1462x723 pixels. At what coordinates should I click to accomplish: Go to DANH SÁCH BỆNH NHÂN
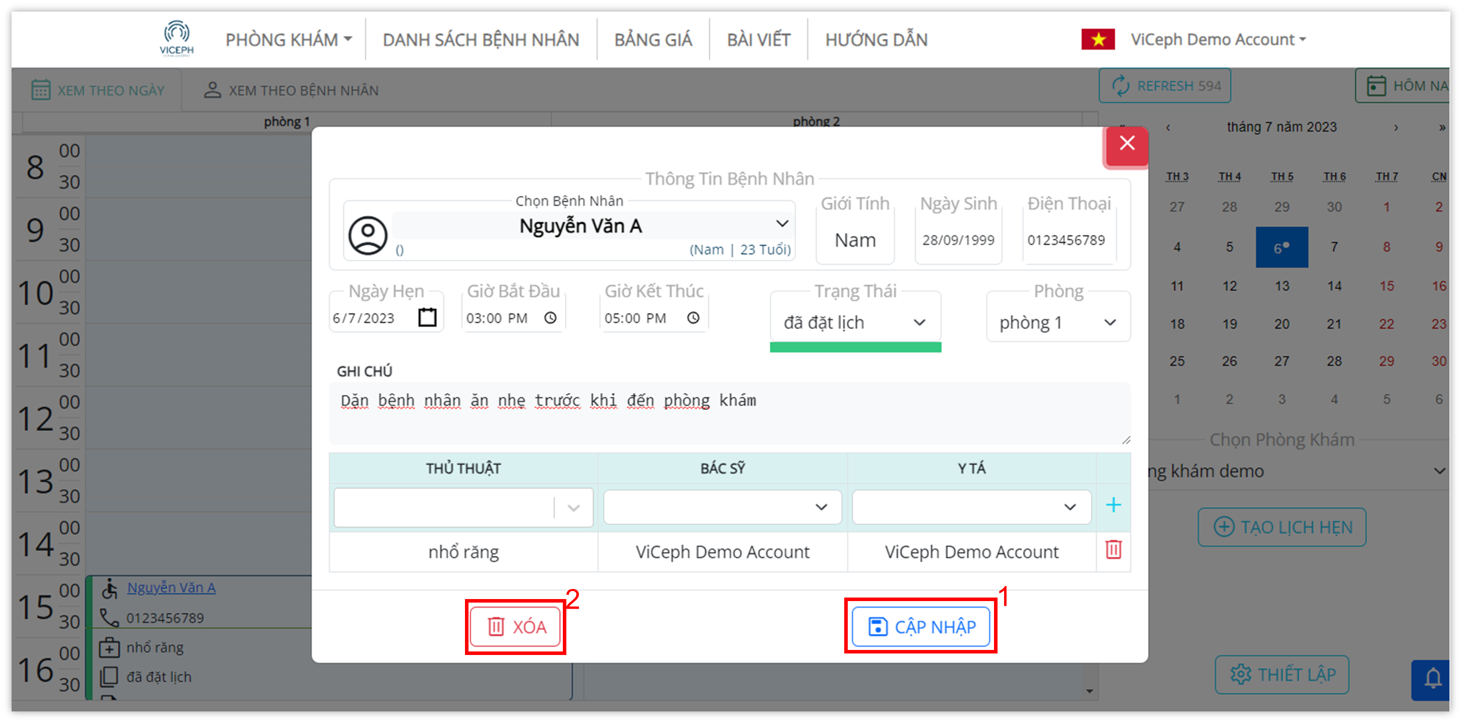tap(481, 40)
